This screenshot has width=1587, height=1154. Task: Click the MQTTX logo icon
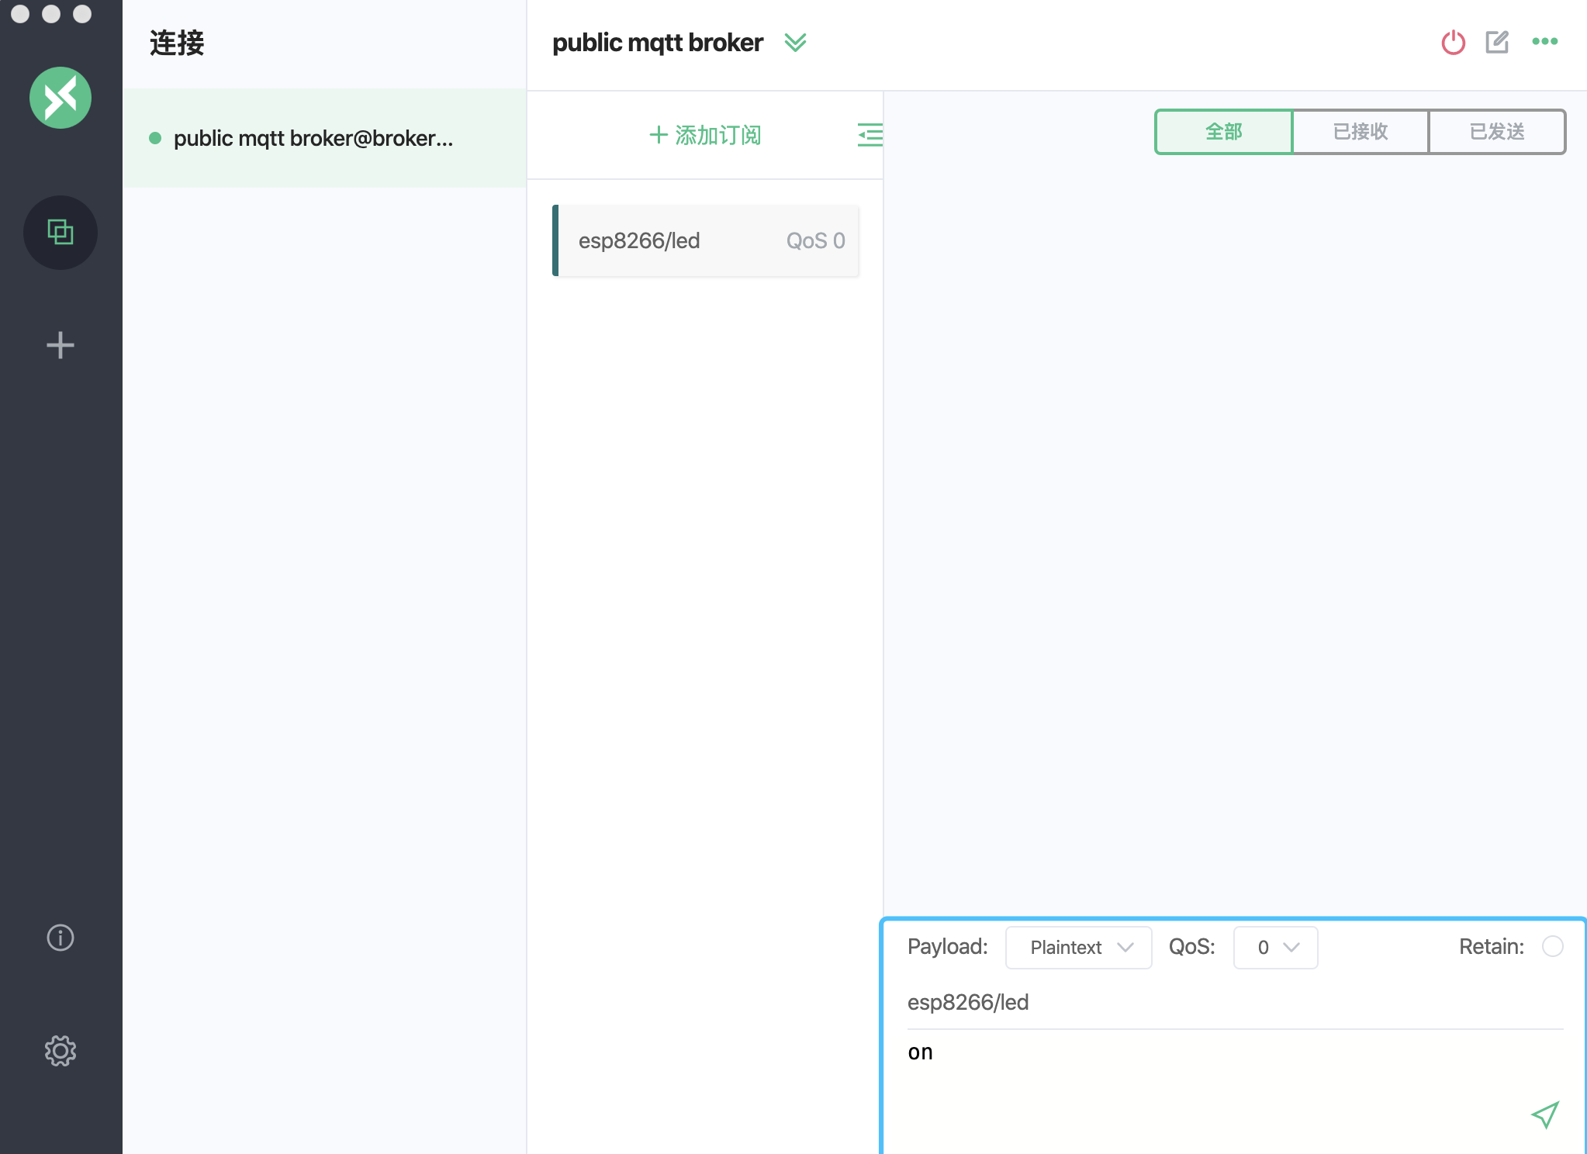click(61, 98)
